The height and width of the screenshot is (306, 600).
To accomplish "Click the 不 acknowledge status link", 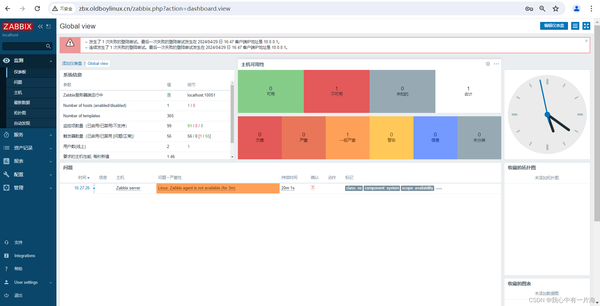I will 313,188.
